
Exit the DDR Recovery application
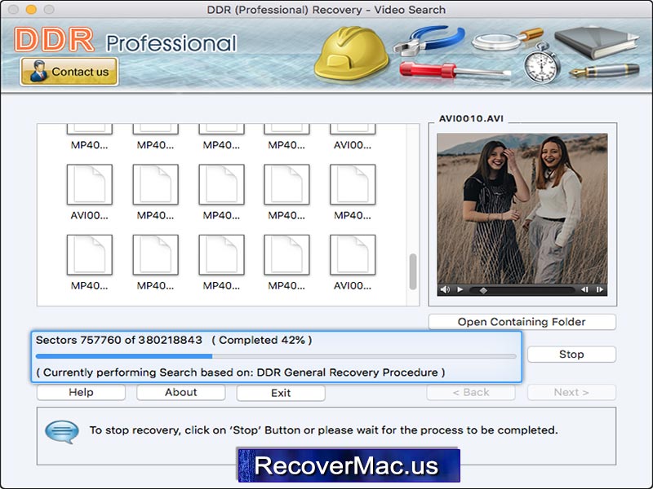click(281, 393)
